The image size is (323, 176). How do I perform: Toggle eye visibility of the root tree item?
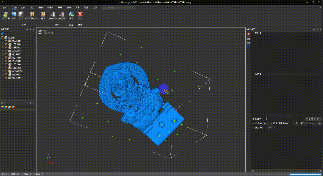[3, 37]
